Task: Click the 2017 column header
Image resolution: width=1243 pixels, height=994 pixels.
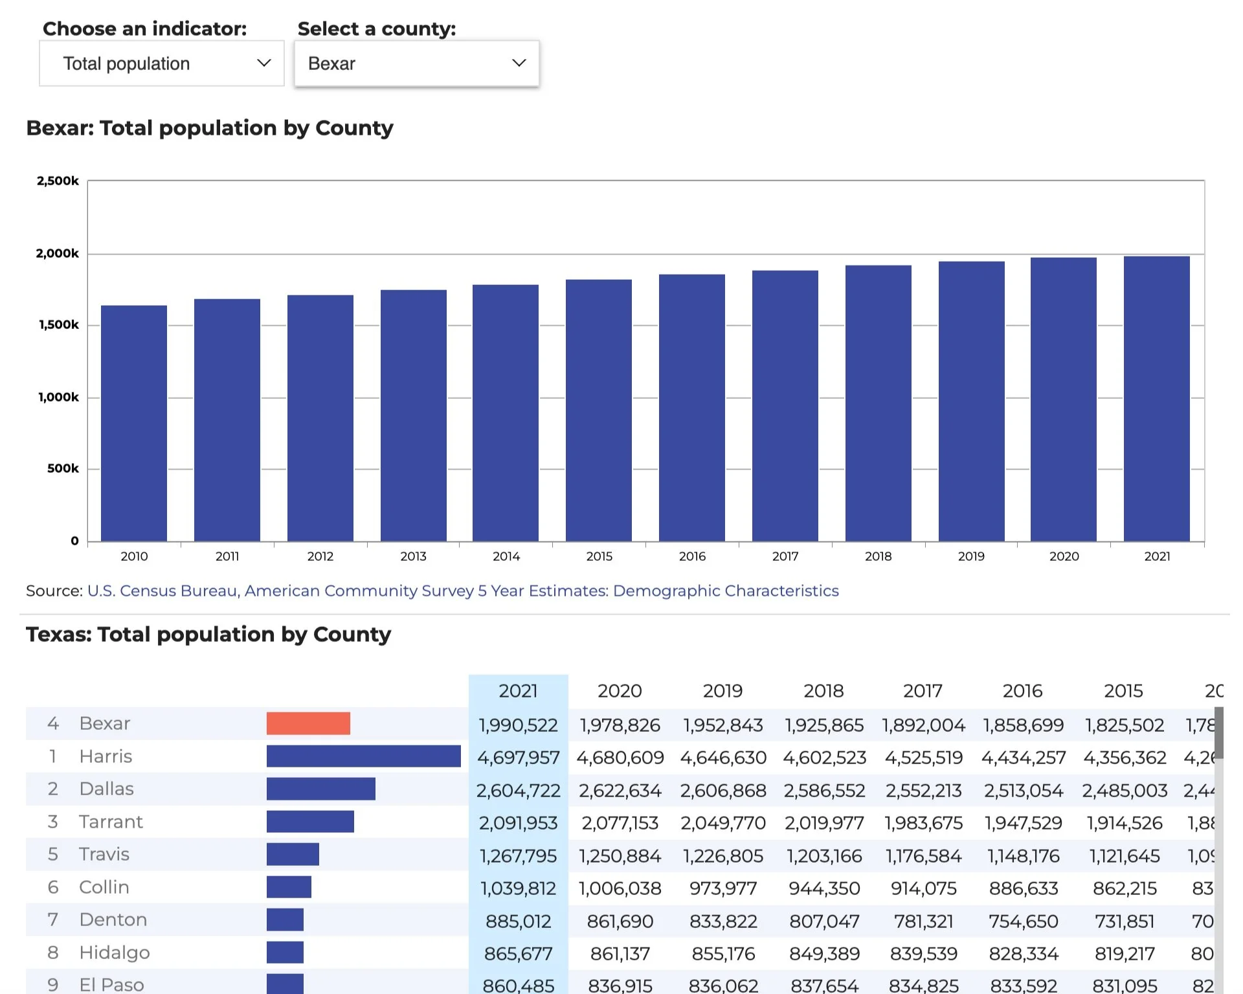Action: click(x=923, y=691)
